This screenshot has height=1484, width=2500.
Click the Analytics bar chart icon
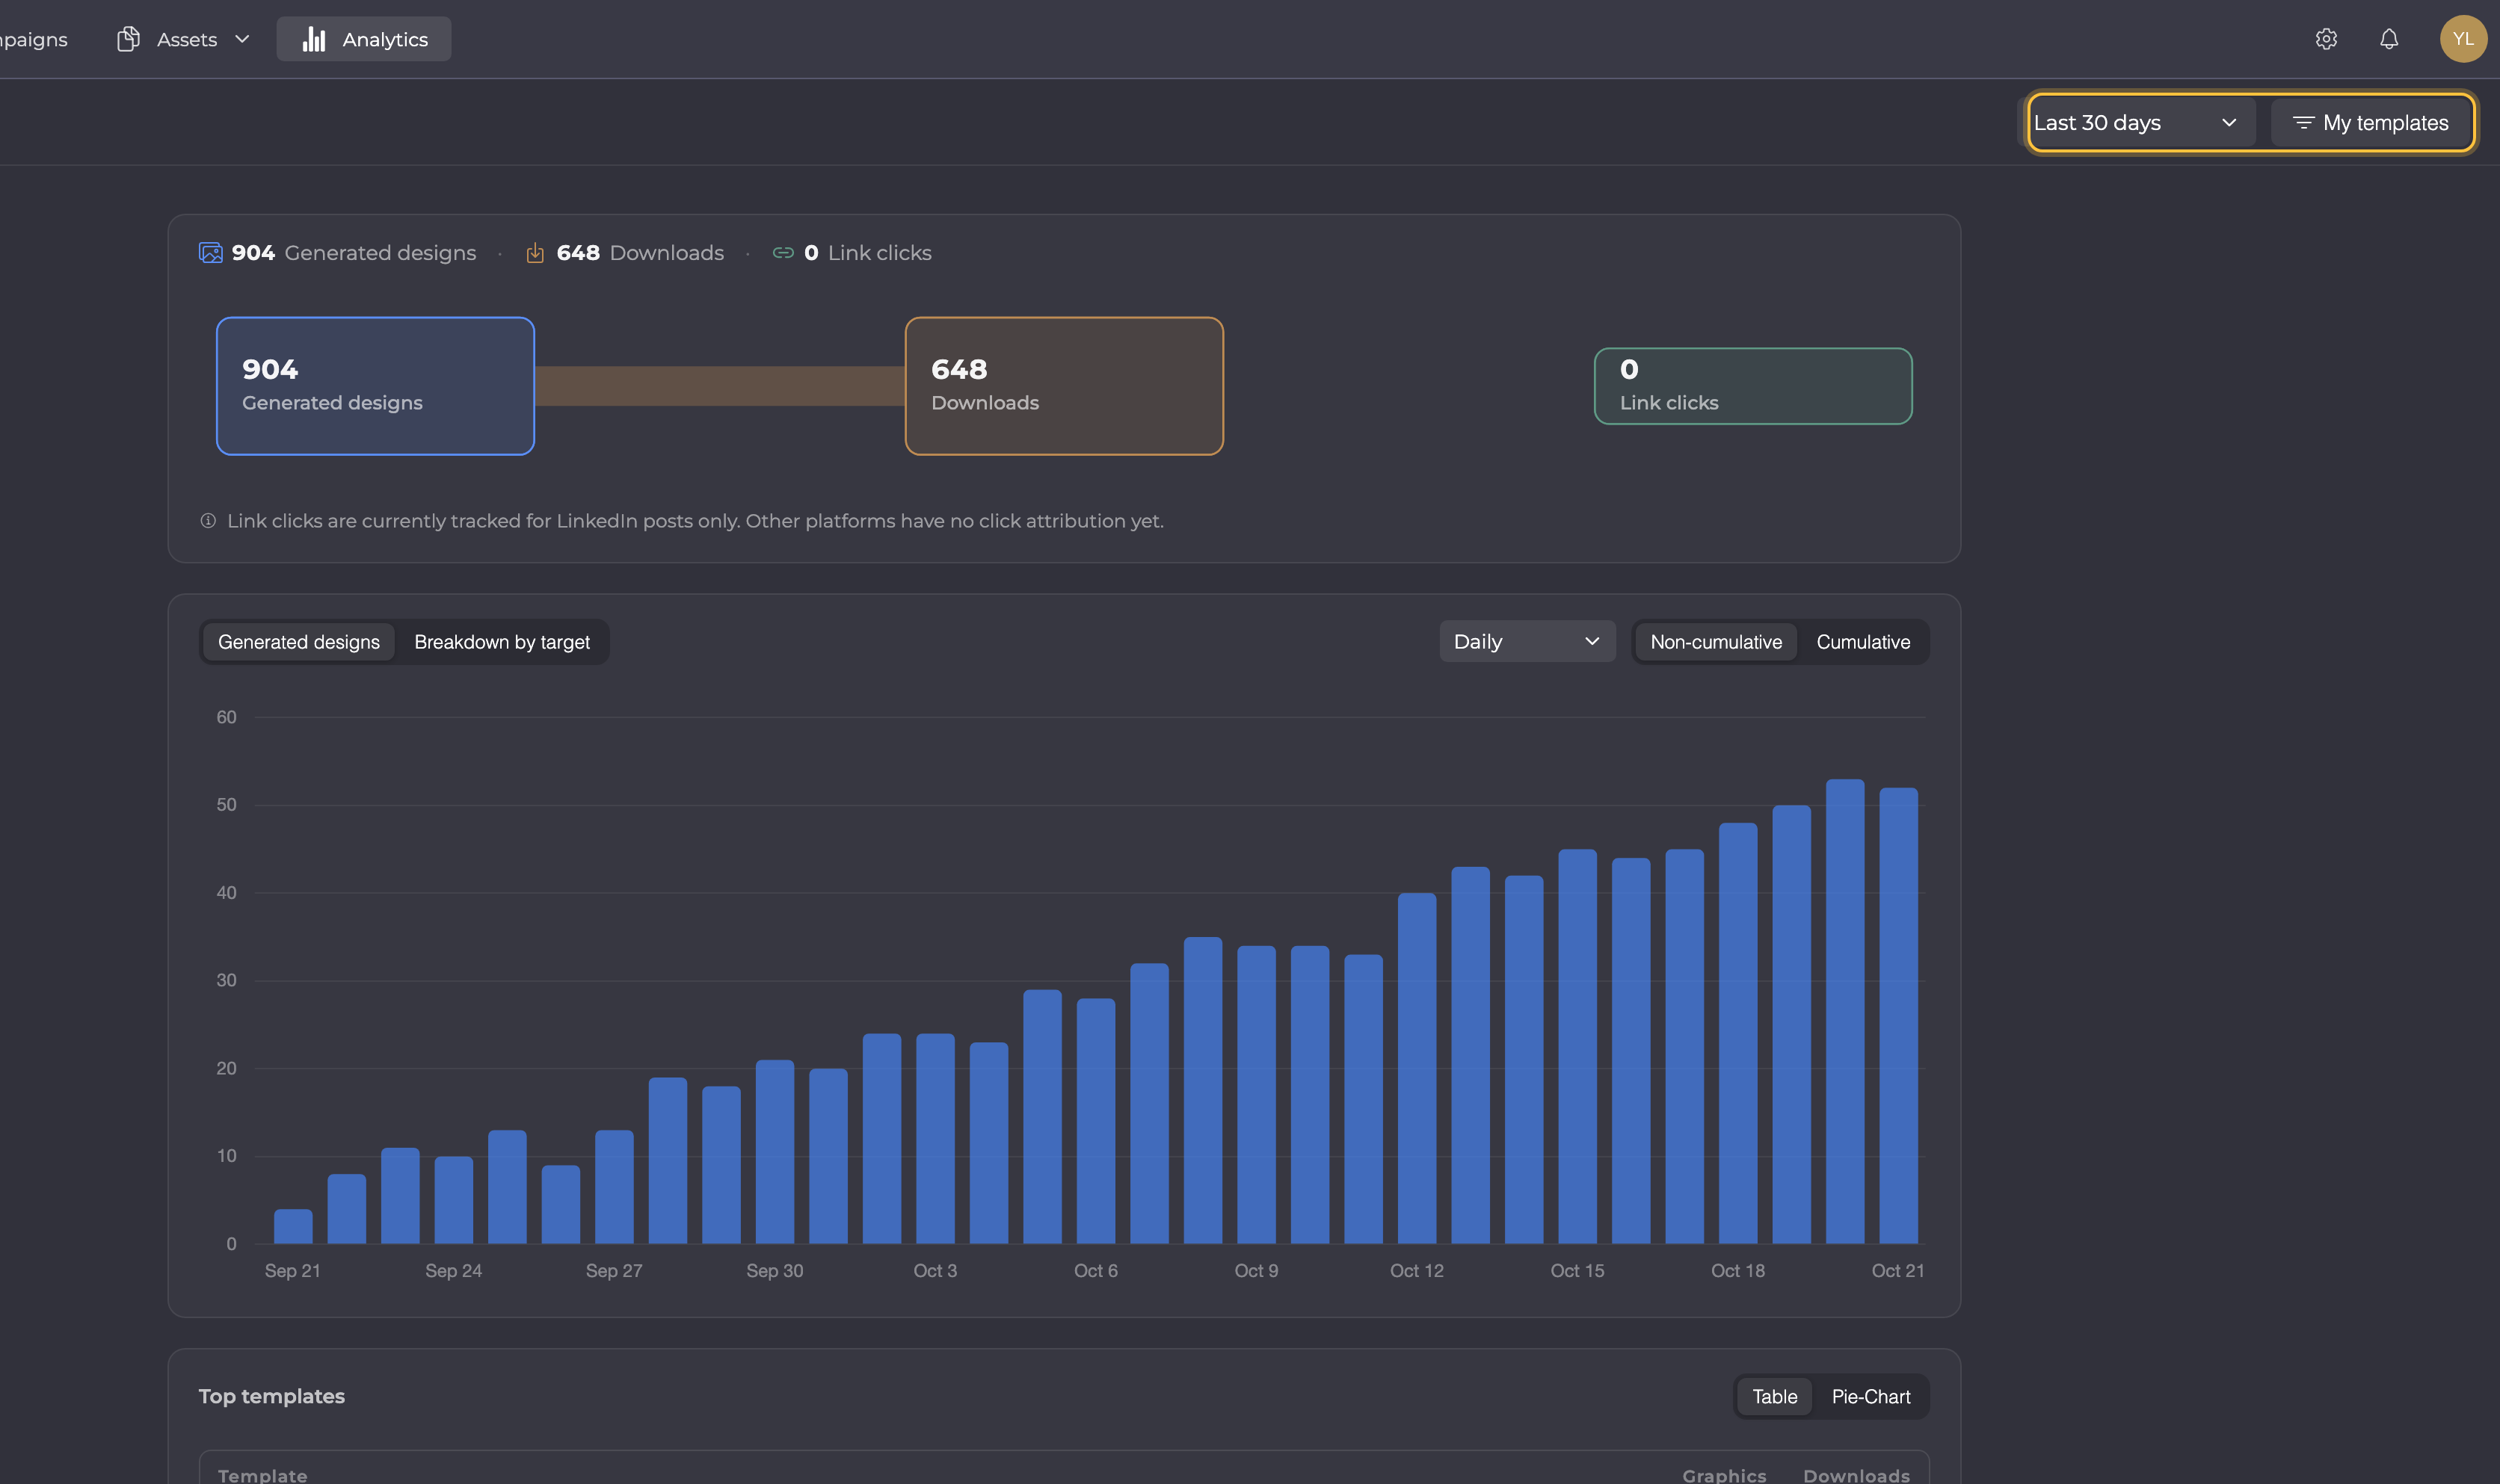pyautogui.click(x=314, y=39)
